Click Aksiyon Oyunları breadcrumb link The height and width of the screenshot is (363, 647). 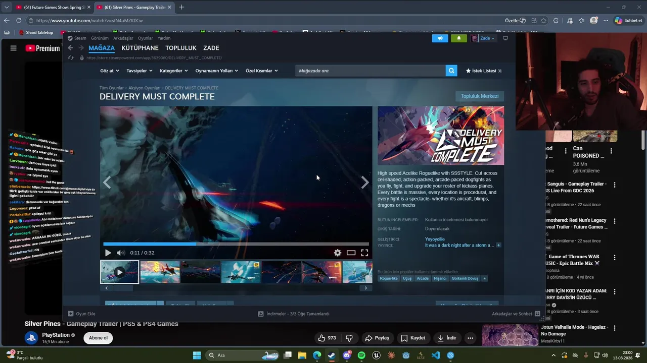coord(144,88)
